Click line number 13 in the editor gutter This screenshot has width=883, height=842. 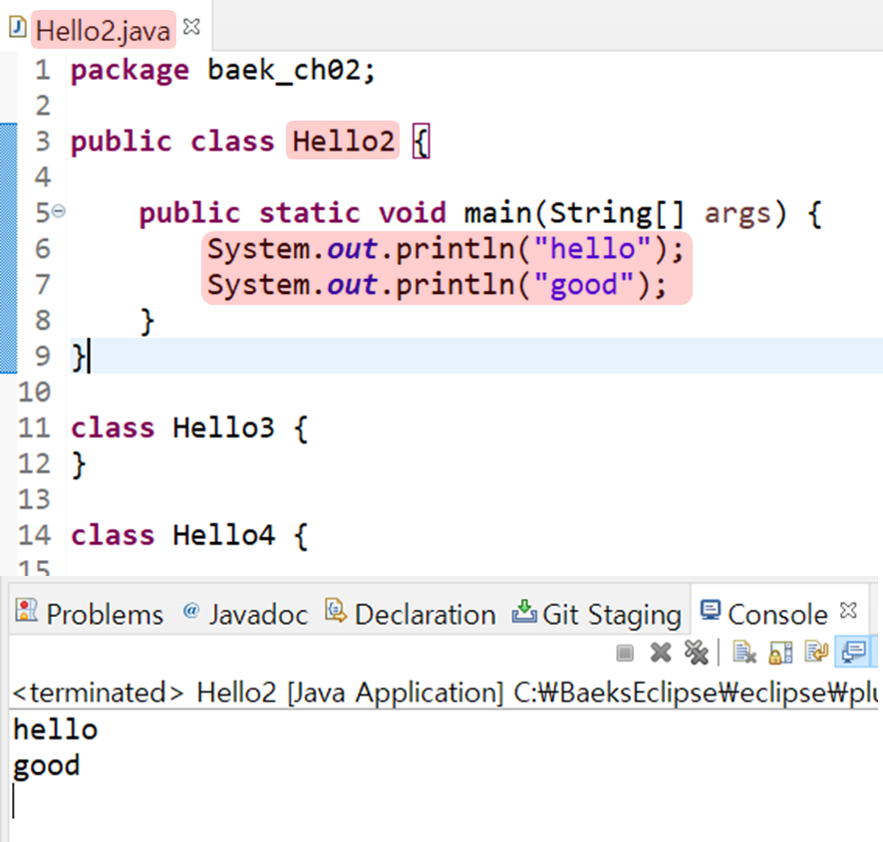(x=34, y=499)
